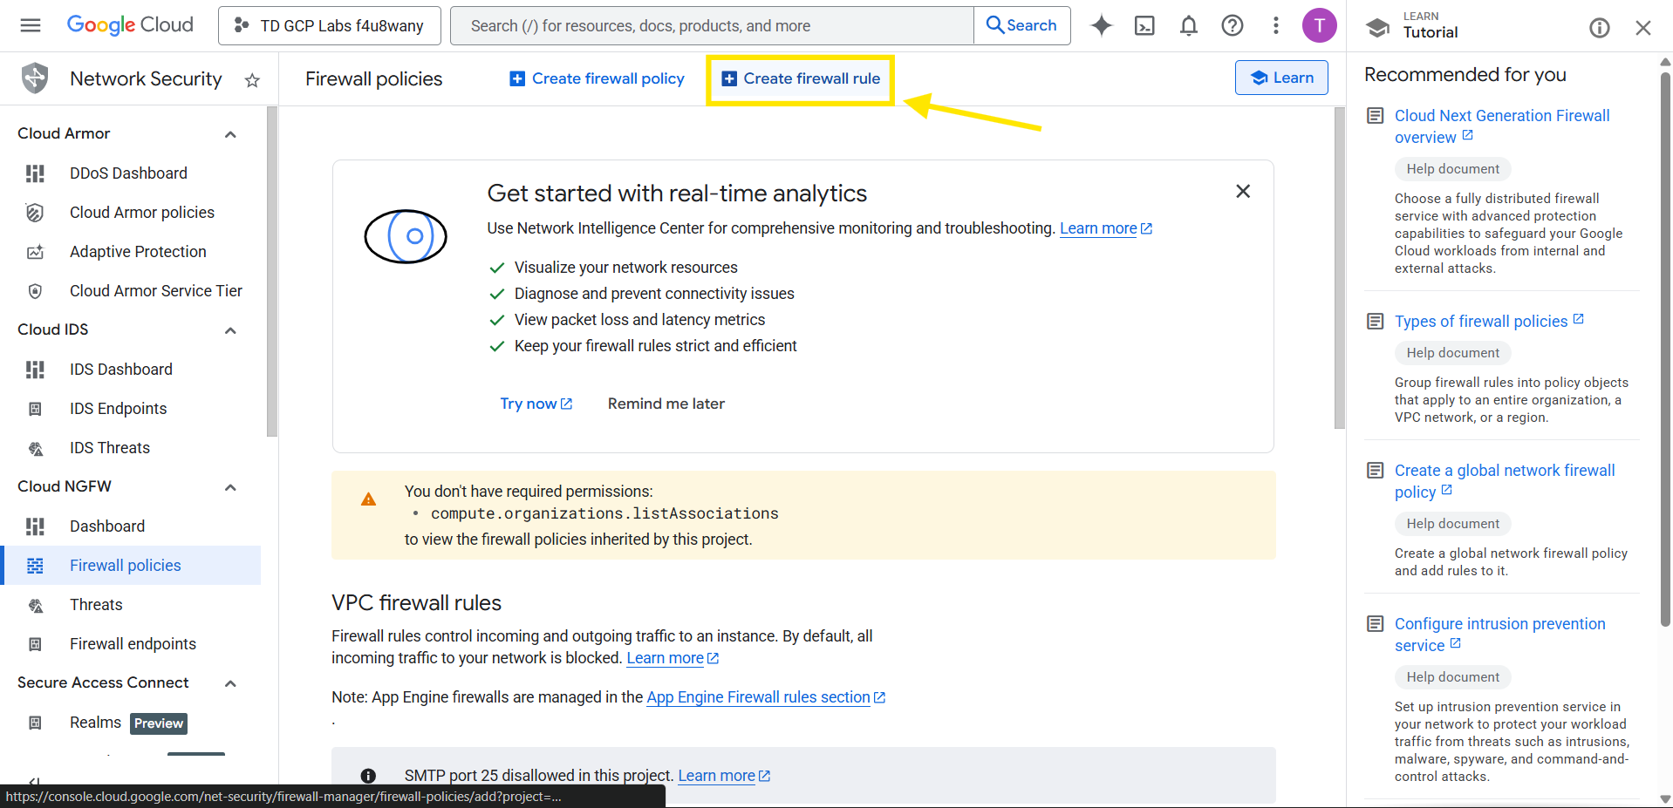The image size is (1673, 808).
Task: Click Create firewall rule button
Action: tap(801, 78)
